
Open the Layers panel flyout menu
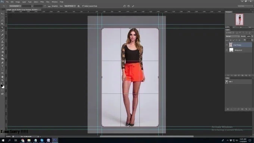click(x=253, y=30)
